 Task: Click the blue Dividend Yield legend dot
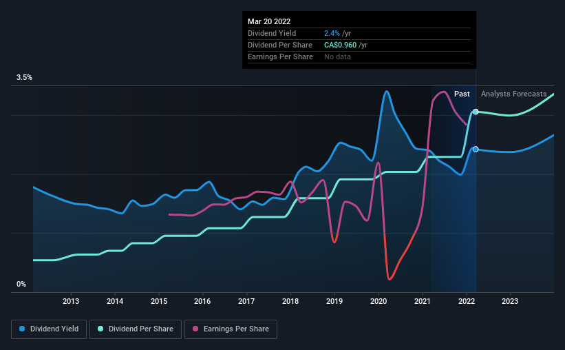tap(22, 329)
